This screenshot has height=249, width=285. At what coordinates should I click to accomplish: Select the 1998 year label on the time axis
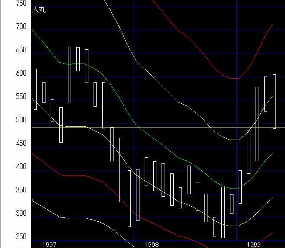(x=152, y=245)
